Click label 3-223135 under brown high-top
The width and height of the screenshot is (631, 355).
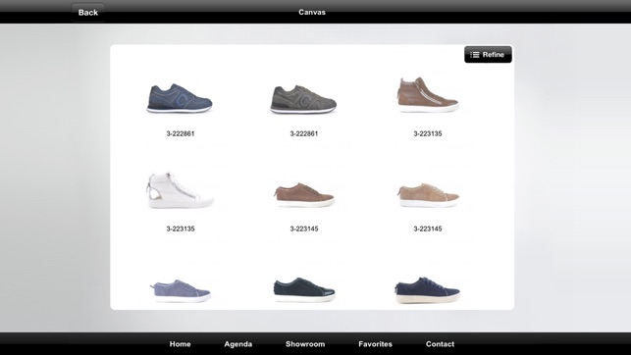tap(428, 133)
